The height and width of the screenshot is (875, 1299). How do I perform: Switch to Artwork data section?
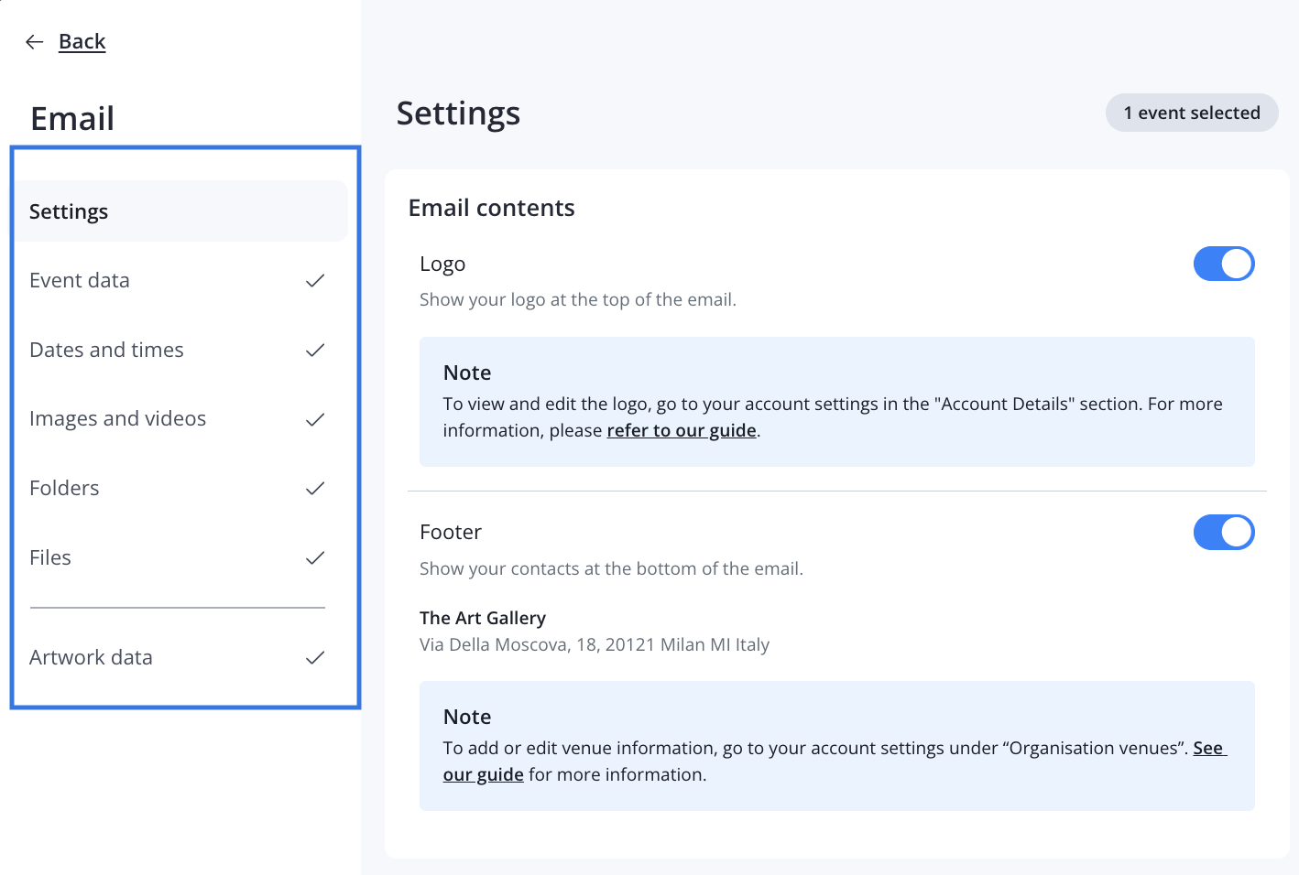(x=91, y=658)
